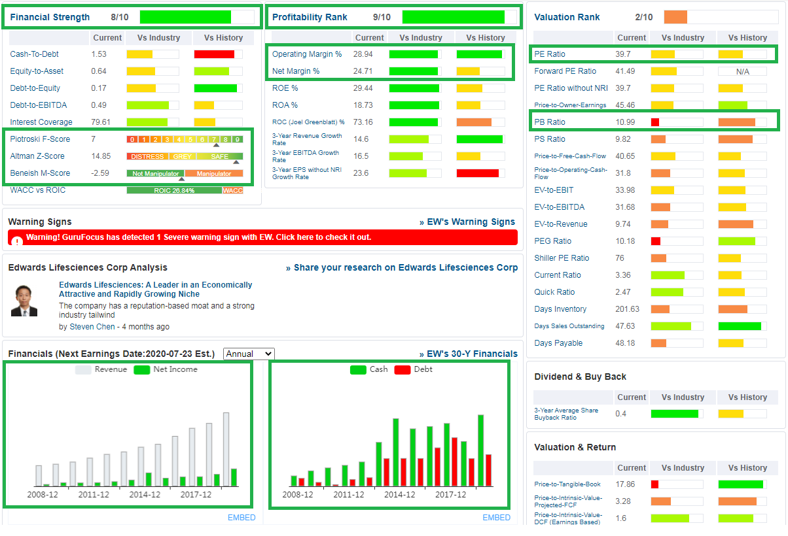Open the Equity-to-Asset metric link
788x536 pixels.
[x=37, y=71]
